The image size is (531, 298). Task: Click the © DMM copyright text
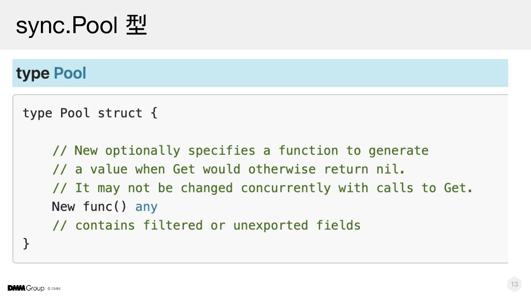pyautogui.click(x=54, y=289)
